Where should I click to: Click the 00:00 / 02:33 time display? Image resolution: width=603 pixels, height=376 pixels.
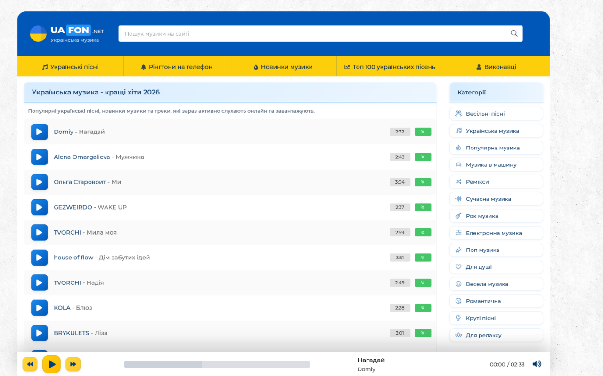coord(507,364)
